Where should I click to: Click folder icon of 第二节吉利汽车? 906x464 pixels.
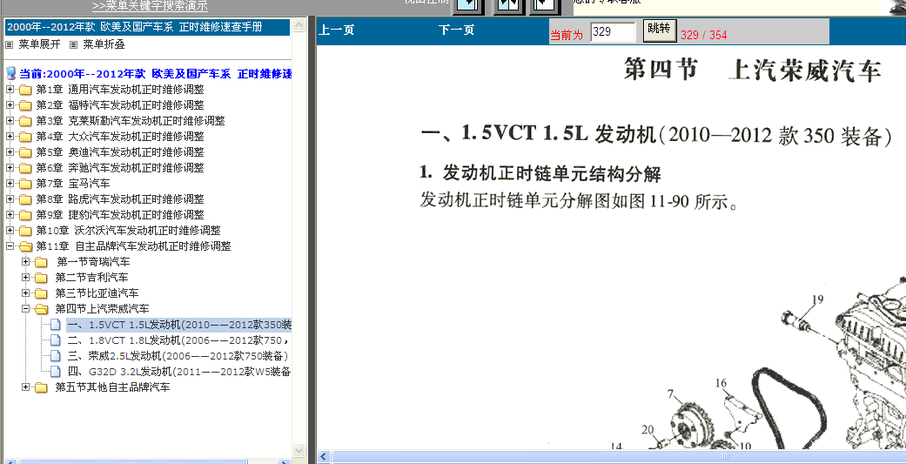click(41, 278)
